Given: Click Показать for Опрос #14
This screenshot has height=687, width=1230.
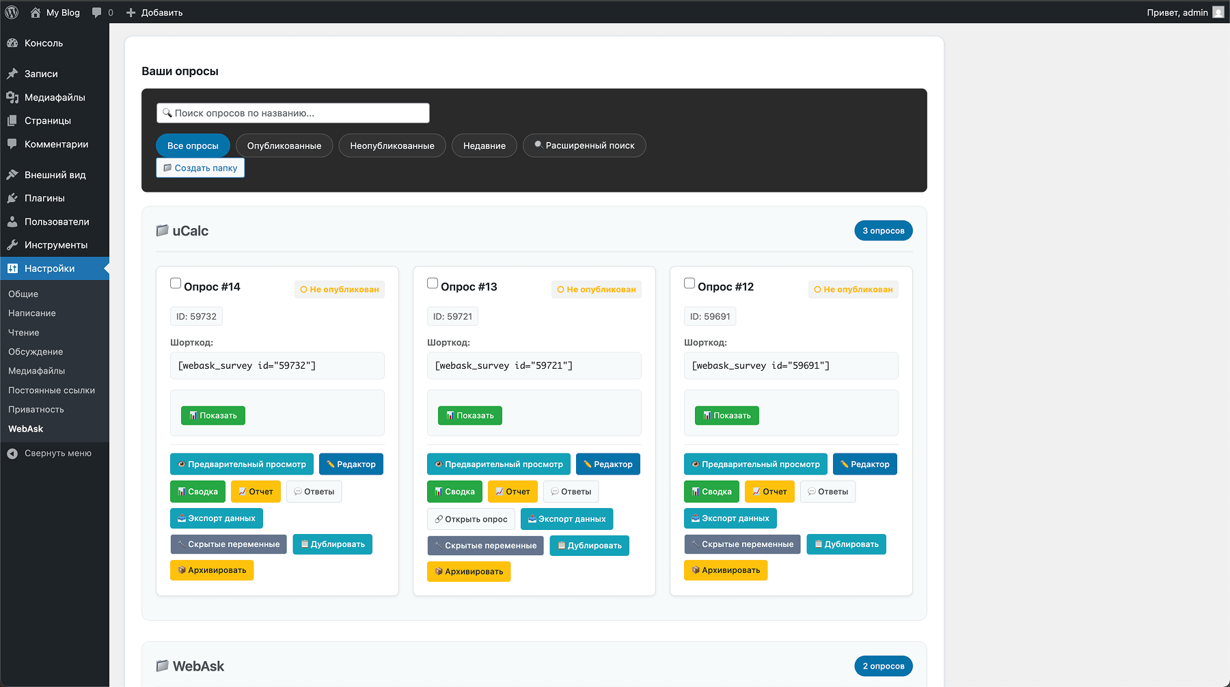Looking at the screenshot, I should click(x=213, y=416).
